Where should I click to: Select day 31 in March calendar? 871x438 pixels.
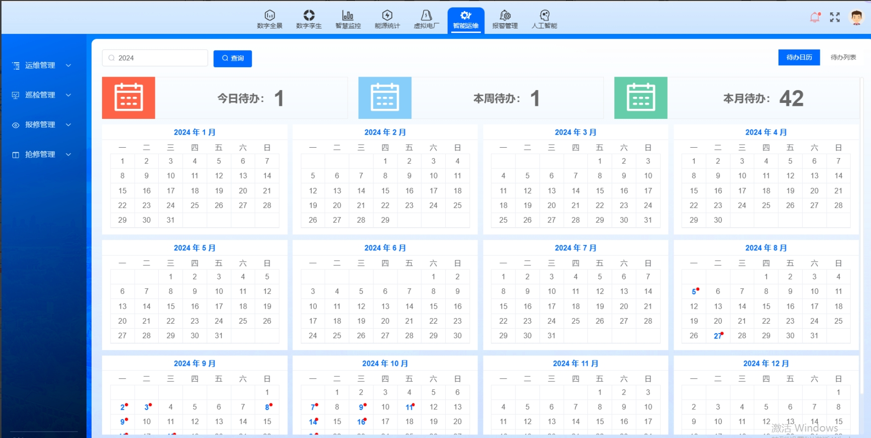pyautogui.click(x=648, y=220)
